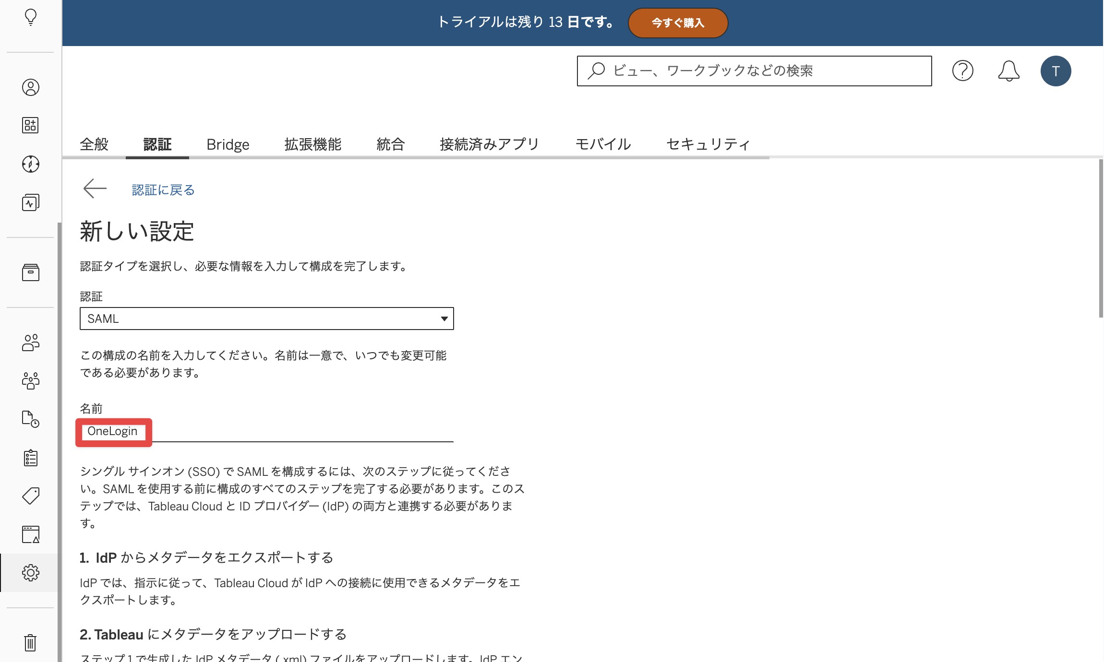
Task: Open the 統合 tab
Action: (391, 144)
